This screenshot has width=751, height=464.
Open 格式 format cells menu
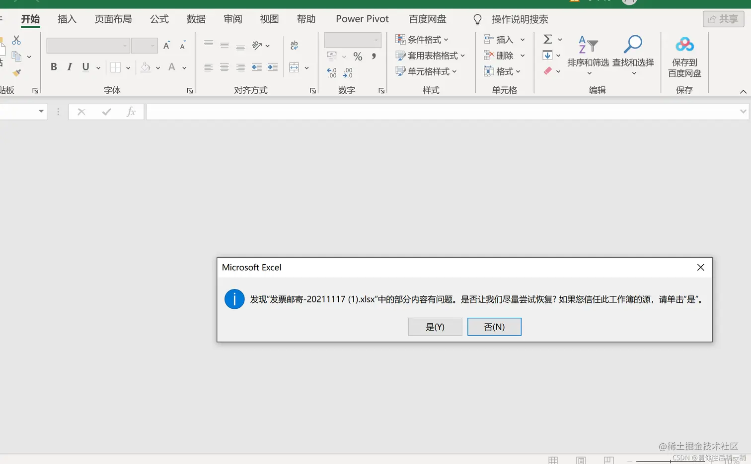pyautogui.click(x=502, y=71)
